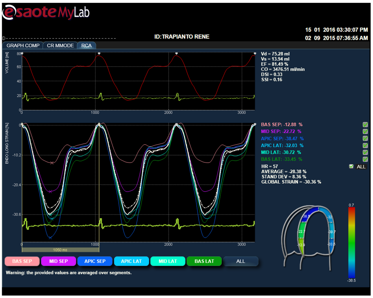Image resolution: width=373 pixels, height=298 pixels.
Task: Click the Vs = 13.94 ml value
Action: 275,59
